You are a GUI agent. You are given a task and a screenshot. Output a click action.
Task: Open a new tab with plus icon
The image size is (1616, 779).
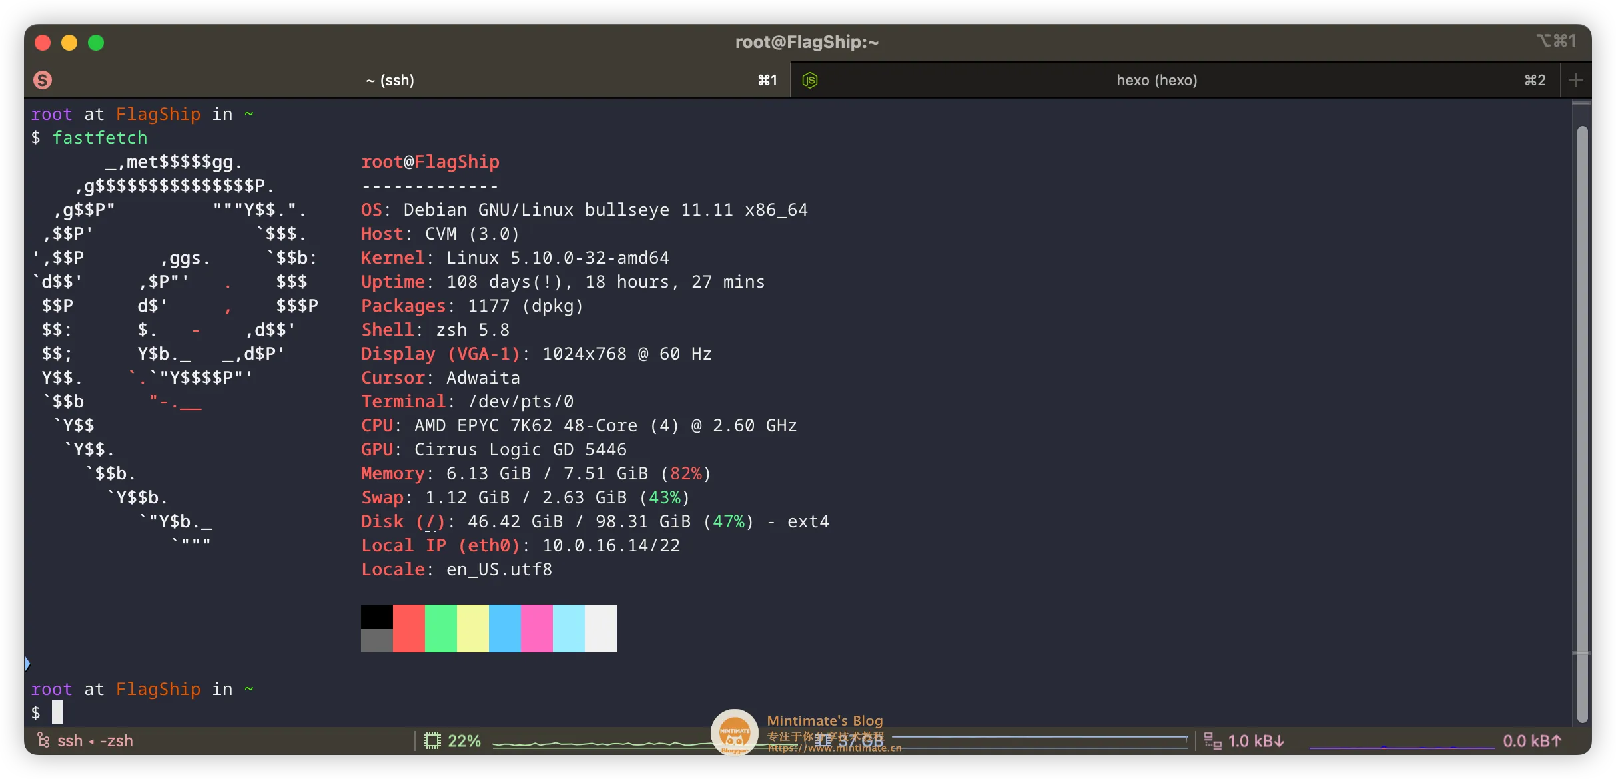click(x=1575, y=80)
